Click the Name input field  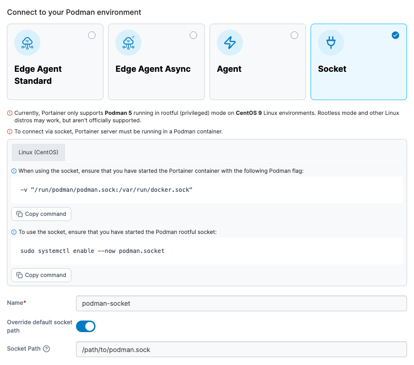241,304
